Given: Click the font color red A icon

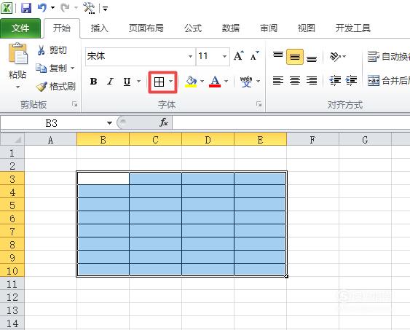Looking at the screenshot, I should [215, 82].
